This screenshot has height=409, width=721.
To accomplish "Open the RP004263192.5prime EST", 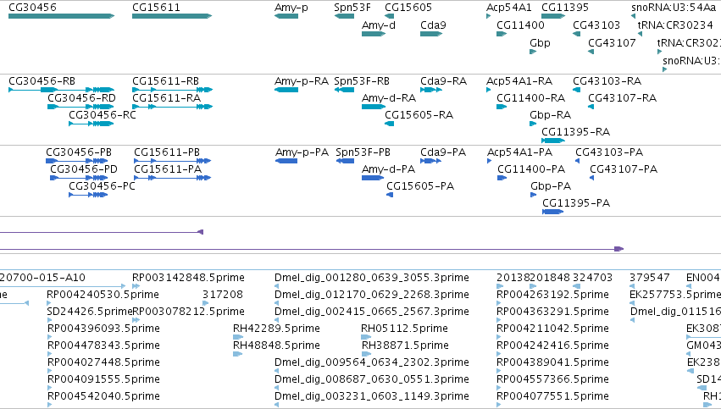I will (x=499, y=303).
